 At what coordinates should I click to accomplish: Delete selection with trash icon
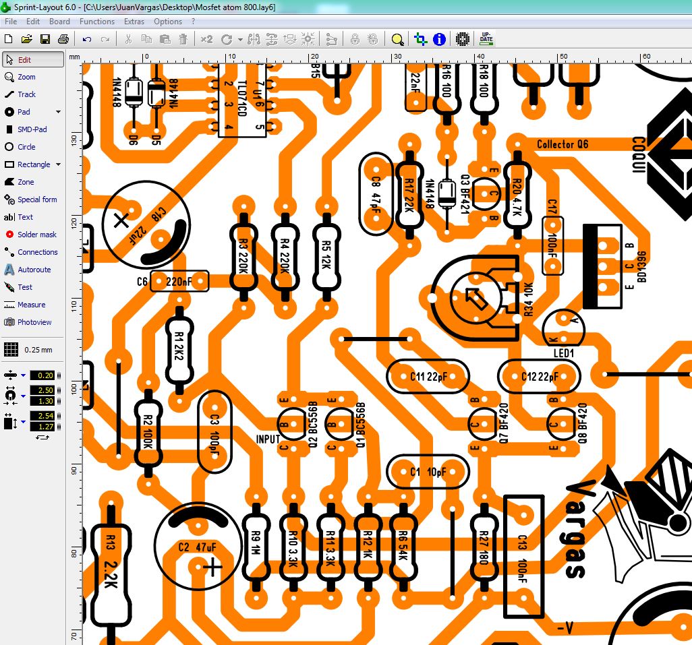tap(183, 39)
